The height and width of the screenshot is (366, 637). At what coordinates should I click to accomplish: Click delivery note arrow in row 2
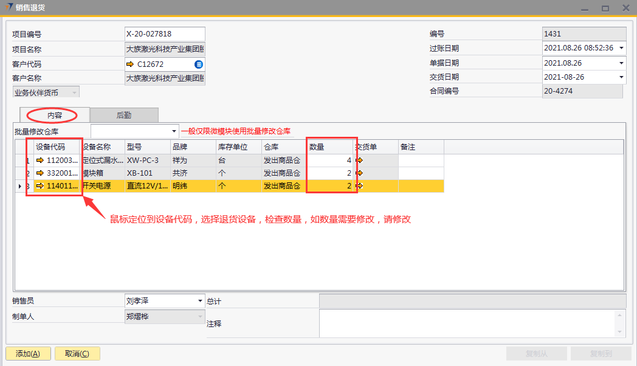click(359, 173)
